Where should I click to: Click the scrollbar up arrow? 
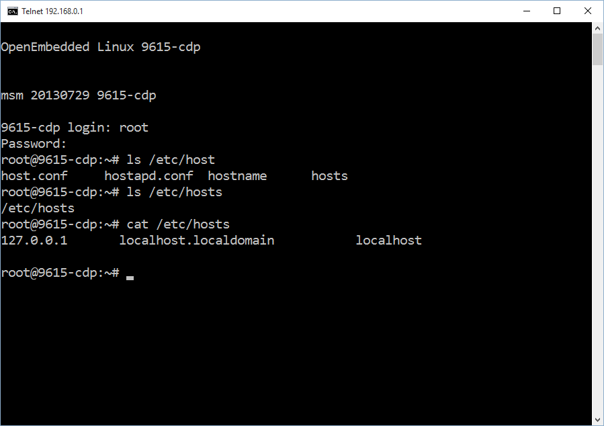pos(598,29)
